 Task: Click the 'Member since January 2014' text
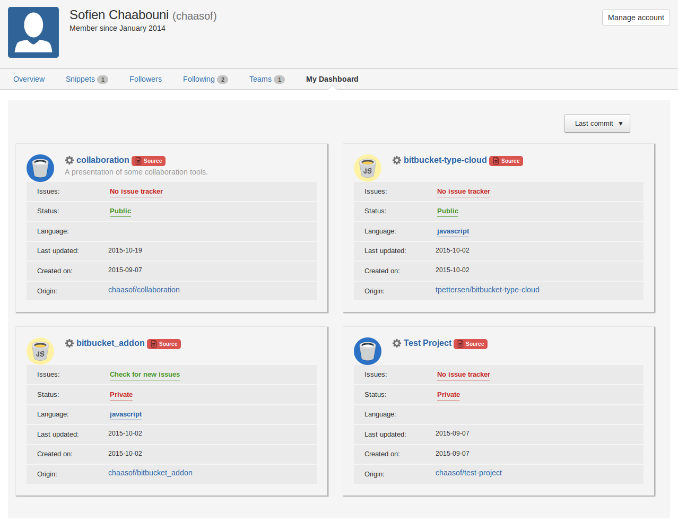pyautogui.click(x=117, y=28)
